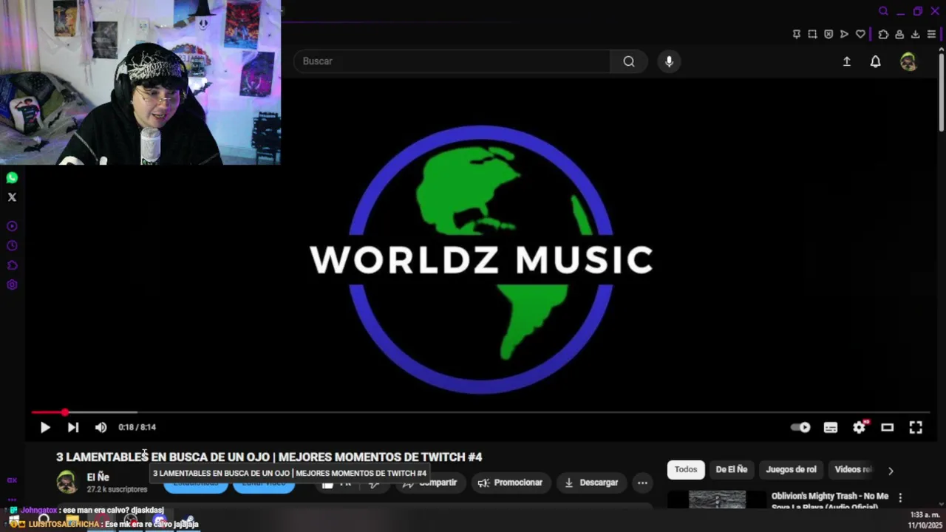Image resolution: width=946 pixels, height=532 pixels.
Task: Open browser extensions puzzle icon
Action: [x=883, y=34]
